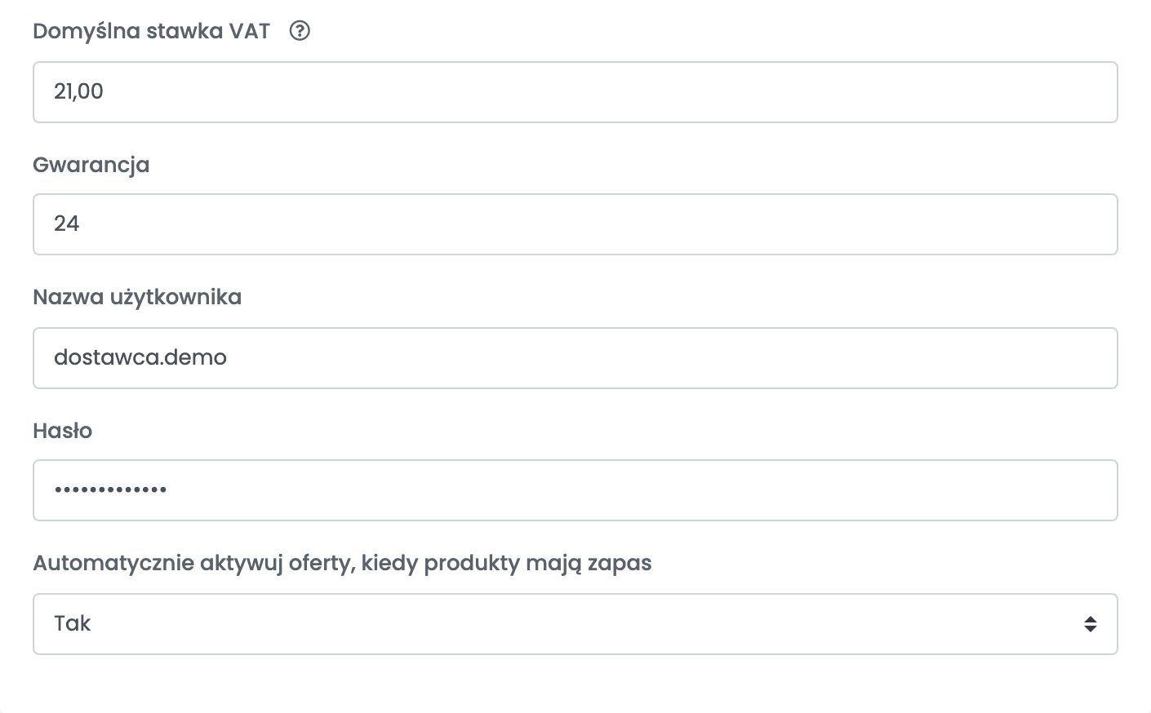The height and width of the screenshot is (713, 1151).
Task: Expand the automatic offer activation dropdown
Action: click(x=575, y=624)
